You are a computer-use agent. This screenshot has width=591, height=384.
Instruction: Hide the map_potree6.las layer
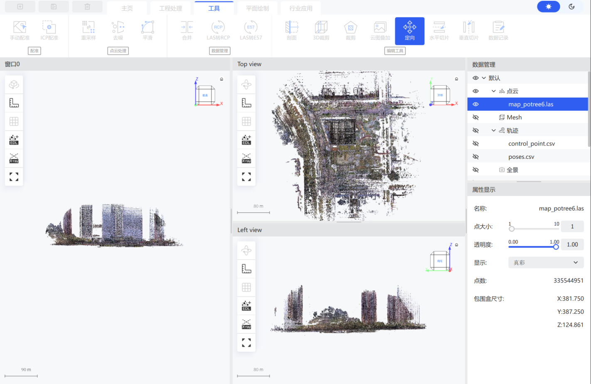pos(475,104)
